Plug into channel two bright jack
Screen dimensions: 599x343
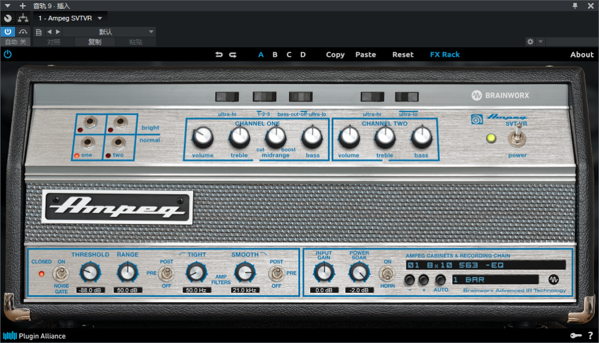click(x=121, y=122)
